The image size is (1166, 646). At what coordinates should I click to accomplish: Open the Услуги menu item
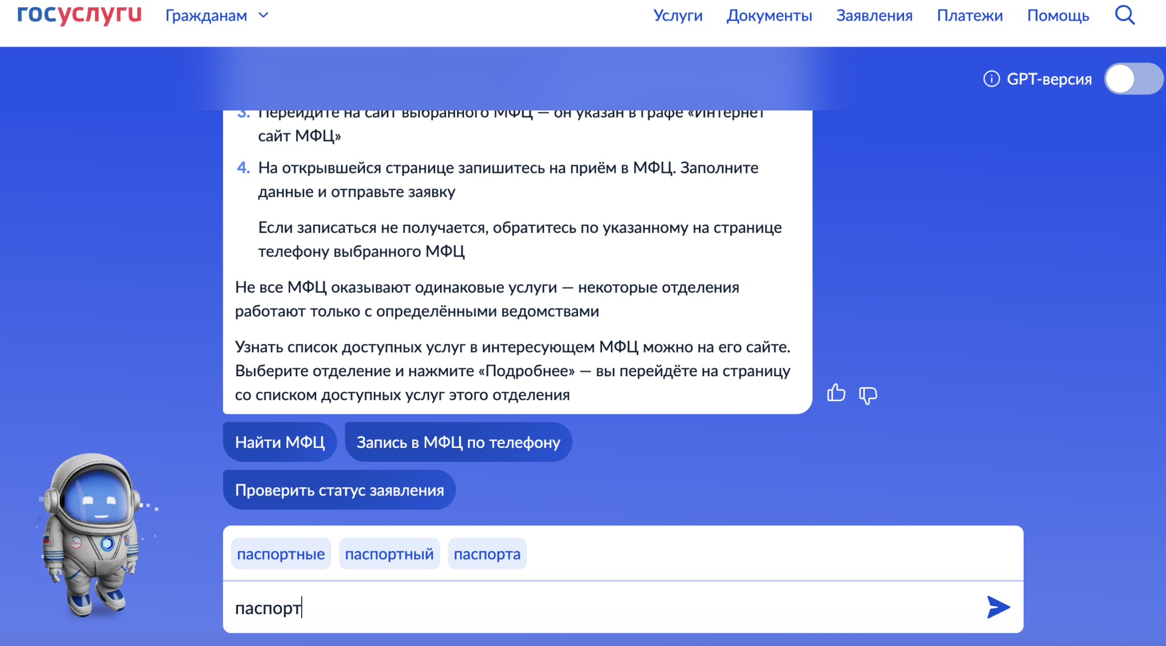point(678,16)
